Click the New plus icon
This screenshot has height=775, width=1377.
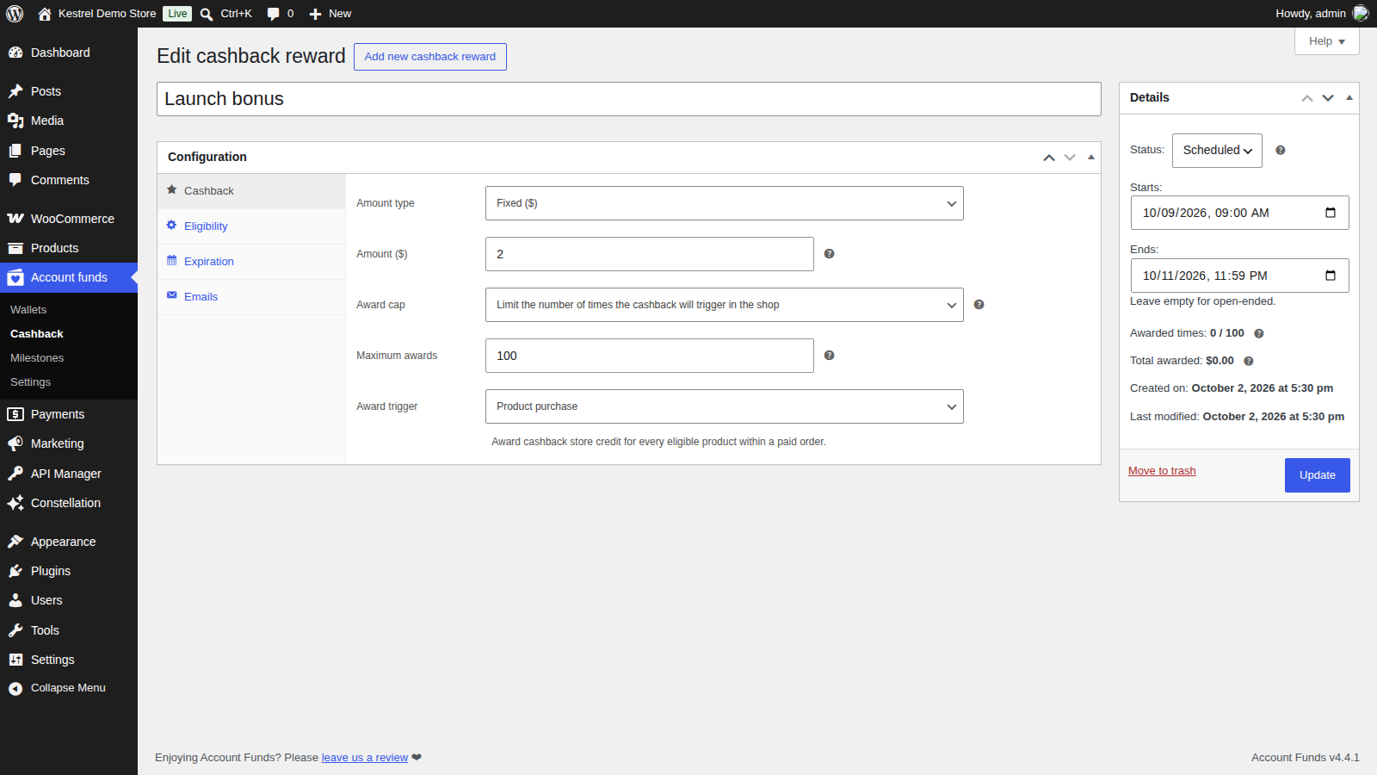pos(315,14)
